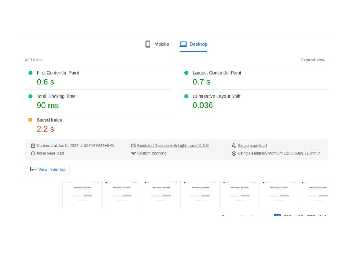Image resolution: width=354 pixels, height=265 pixels.
Task: Click the desktop laptop icon
Action: pos(183,44)
